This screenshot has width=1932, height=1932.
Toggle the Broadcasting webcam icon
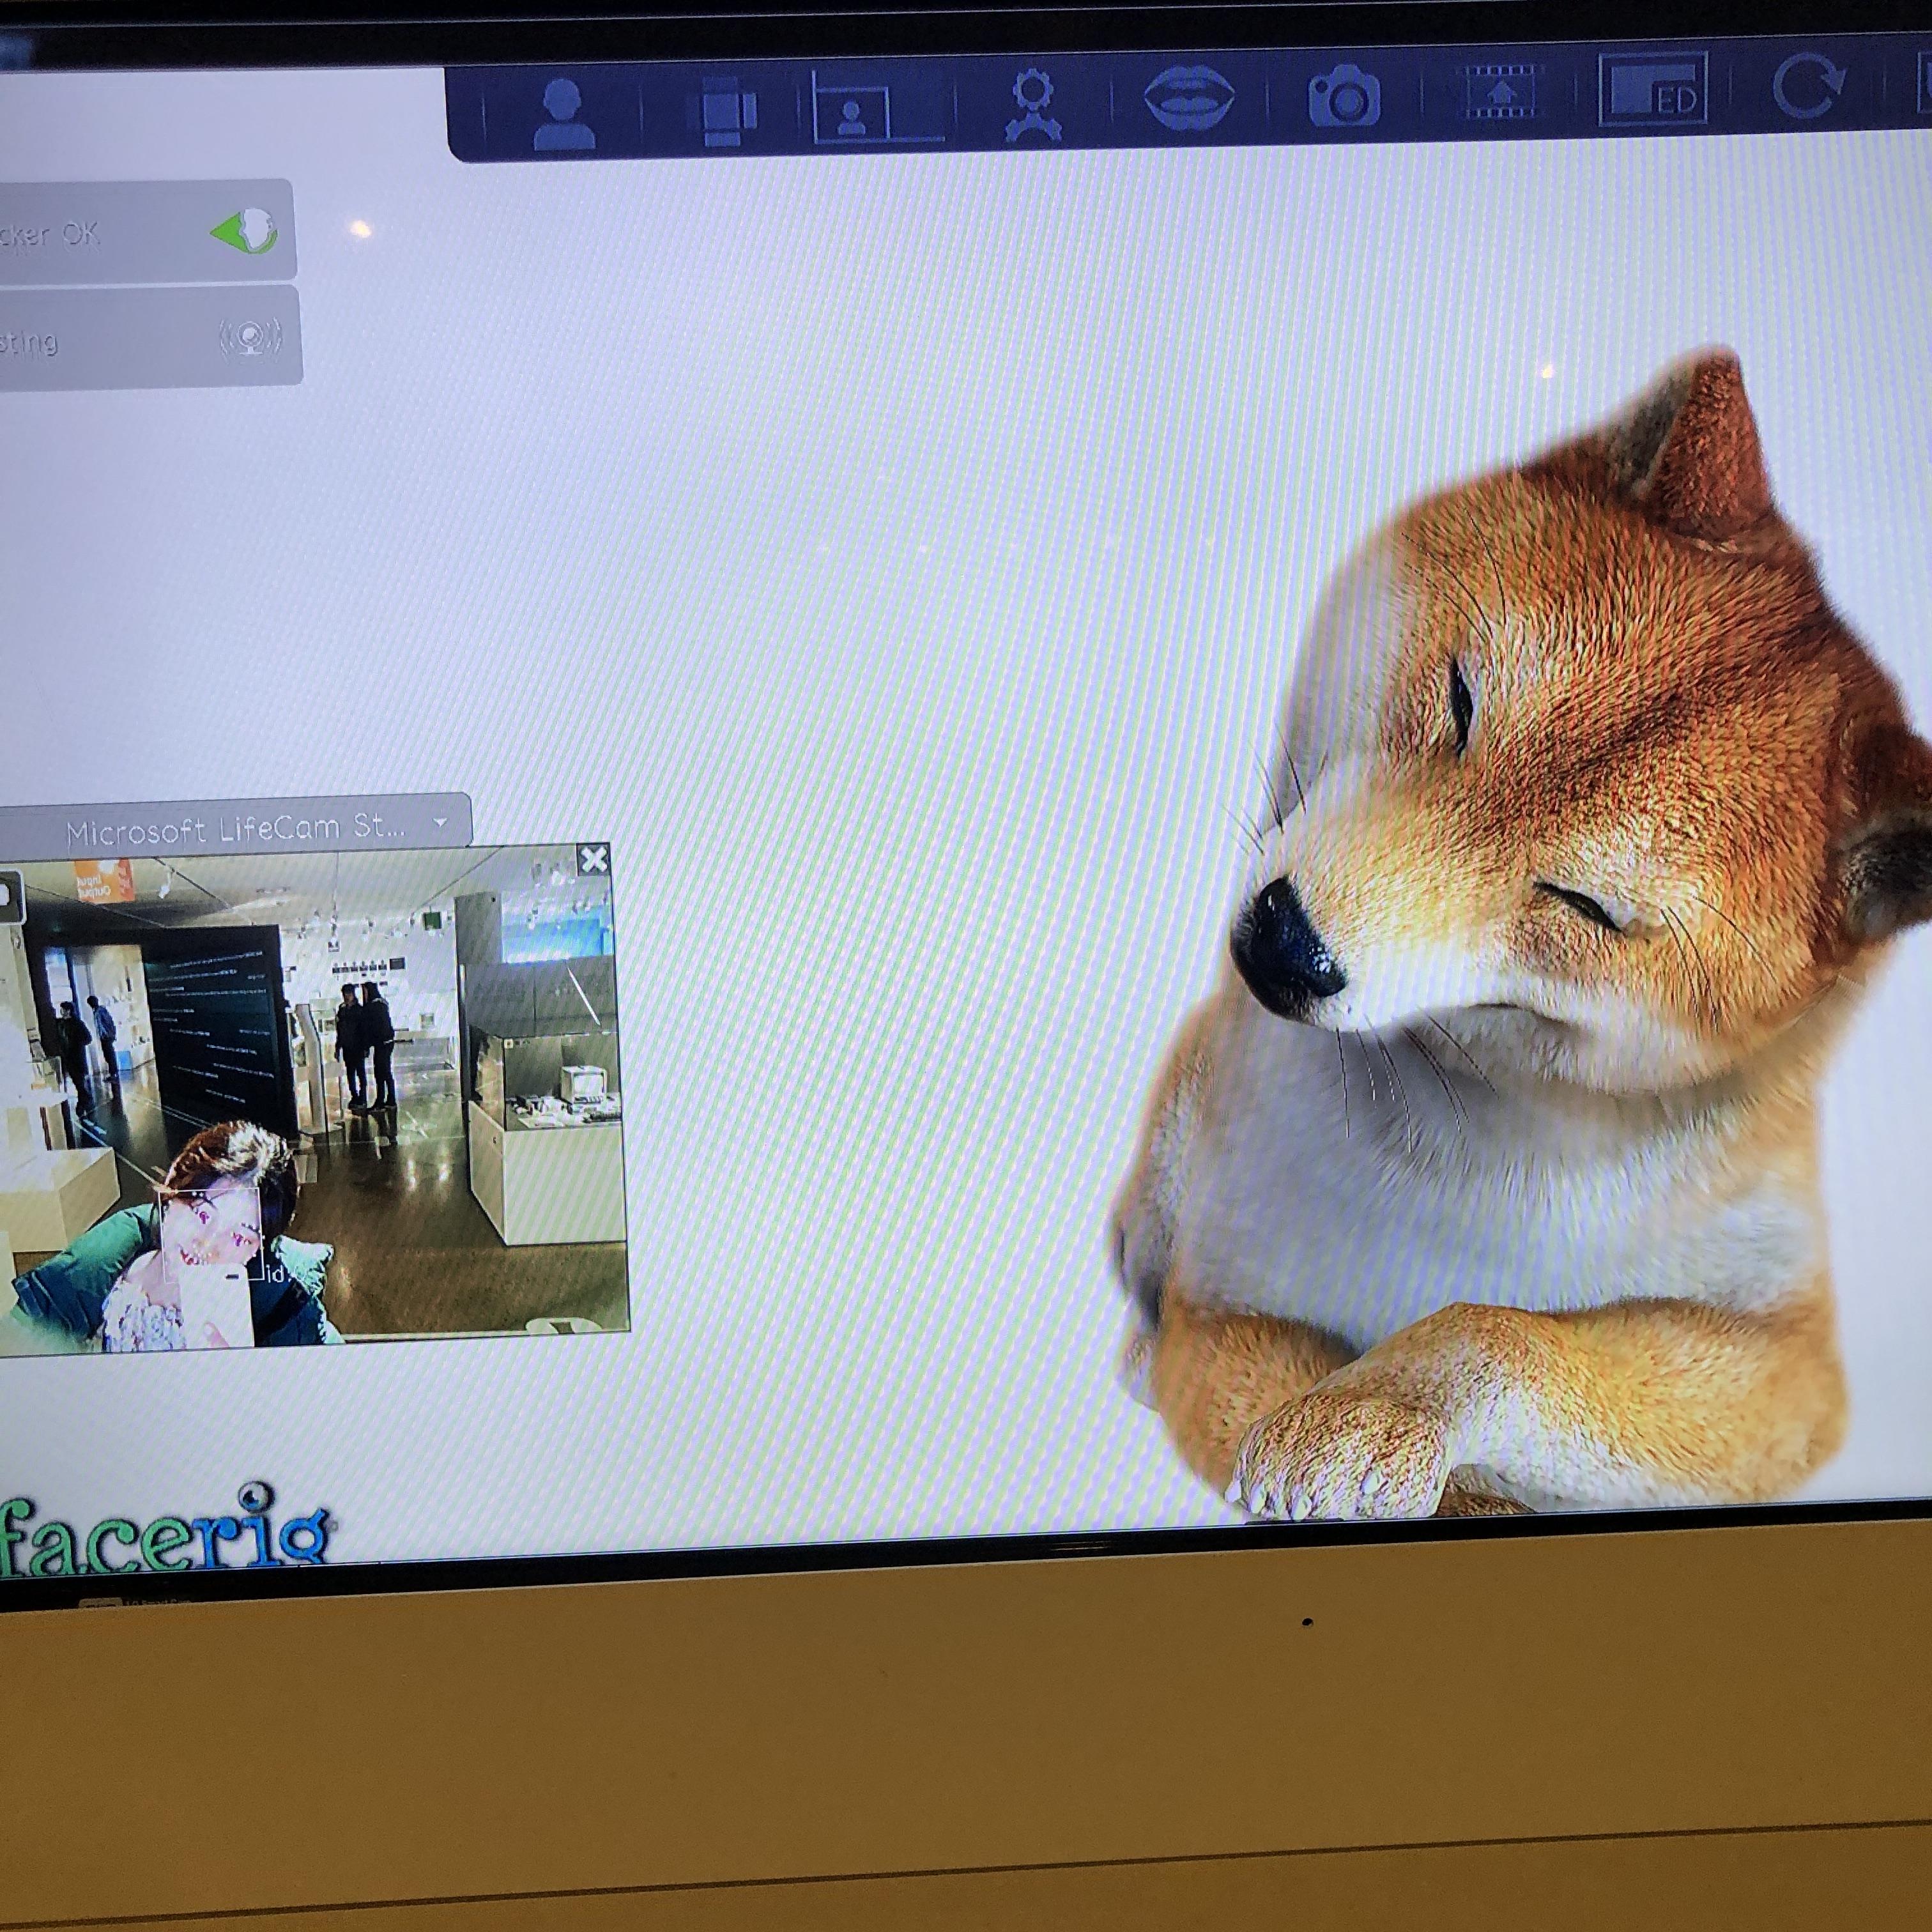[x=250, y=338]
